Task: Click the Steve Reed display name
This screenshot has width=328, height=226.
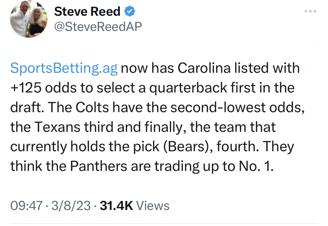Action: point(87,12)
